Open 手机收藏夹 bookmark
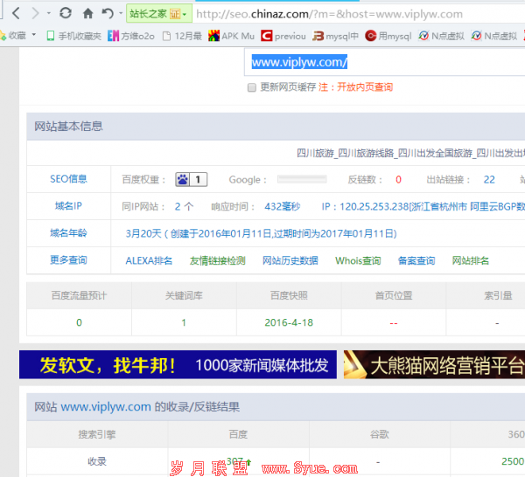This screenshot has width=525, height=477. tap(74, 36)
